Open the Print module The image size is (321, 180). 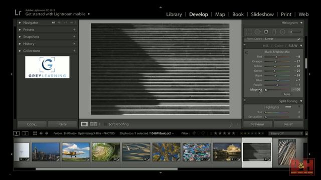(286, 14)
